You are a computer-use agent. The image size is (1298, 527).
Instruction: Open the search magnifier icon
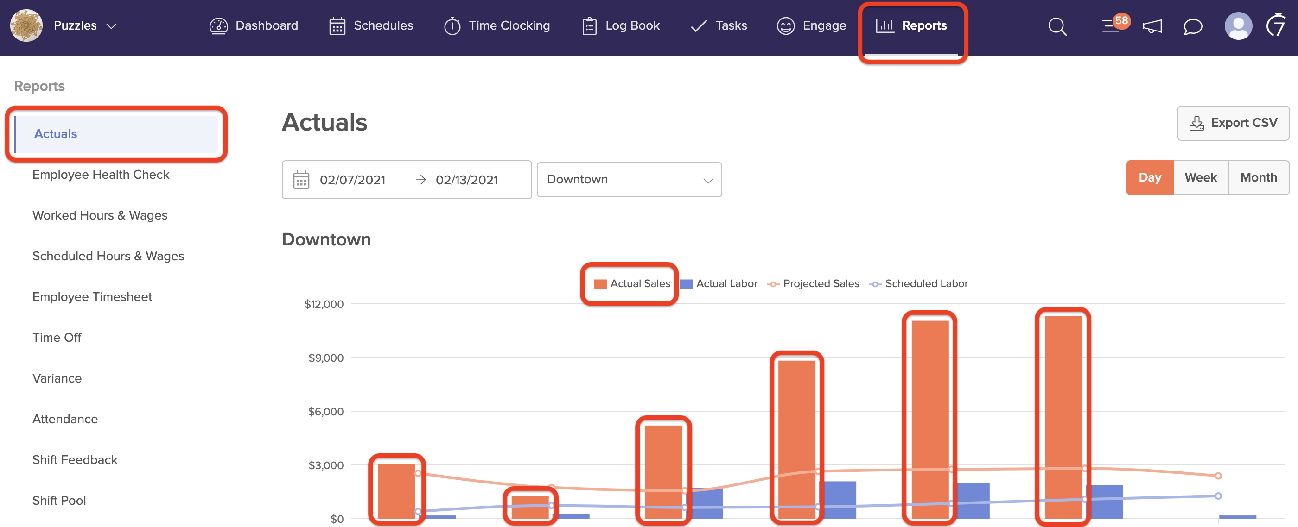click(1057, 26)
